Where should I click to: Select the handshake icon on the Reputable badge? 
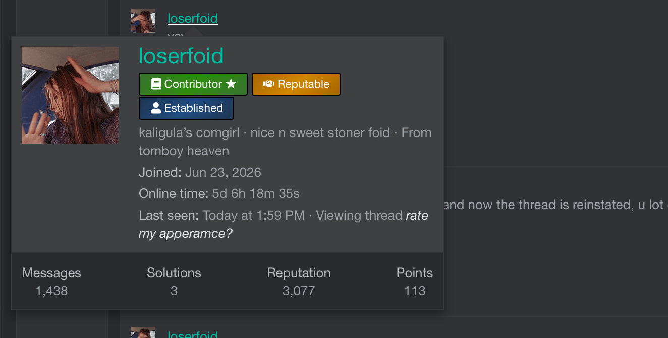(x=268, y=84)
